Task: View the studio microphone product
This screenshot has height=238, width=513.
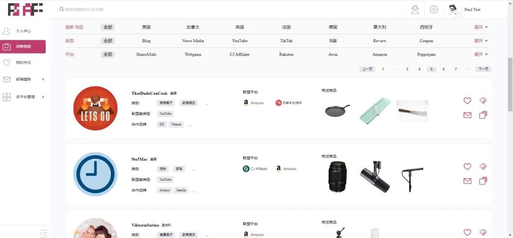Action: pyautogui.click(x=375, y=177)
